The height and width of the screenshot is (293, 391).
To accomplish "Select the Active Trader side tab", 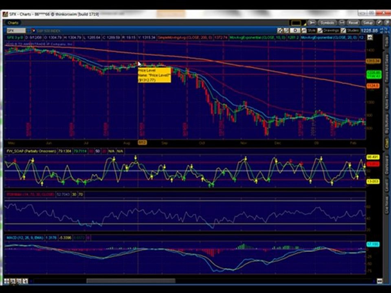I will 387,98.
